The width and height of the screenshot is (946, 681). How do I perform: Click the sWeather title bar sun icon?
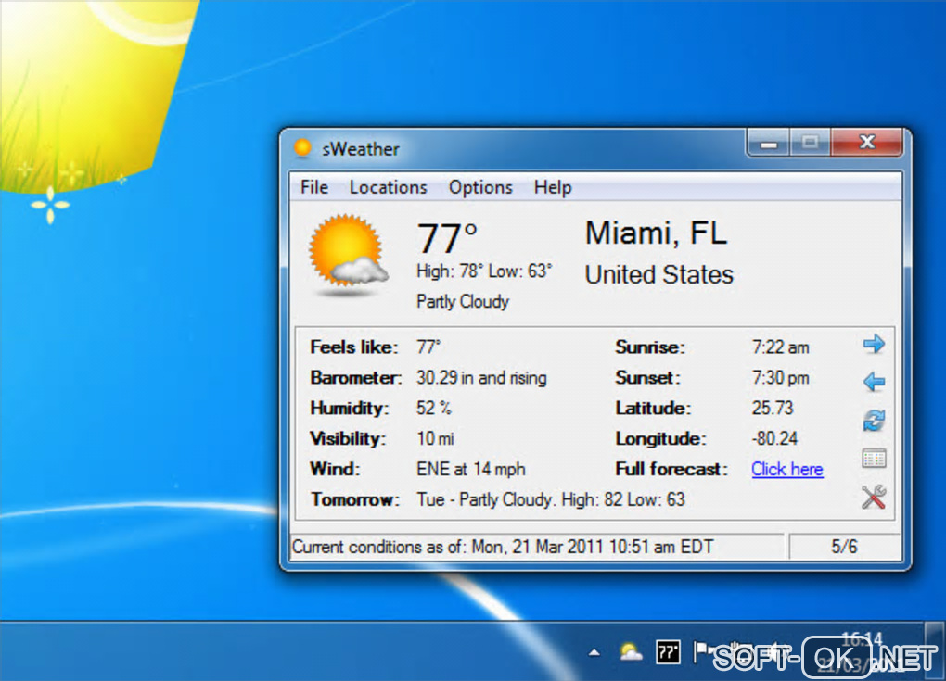[x=302, y=148]
